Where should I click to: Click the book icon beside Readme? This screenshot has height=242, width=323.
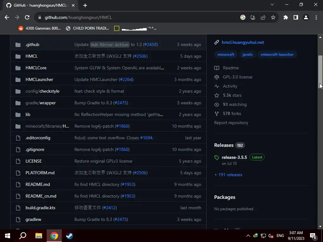pyautogui.click(x=217, y=68)
